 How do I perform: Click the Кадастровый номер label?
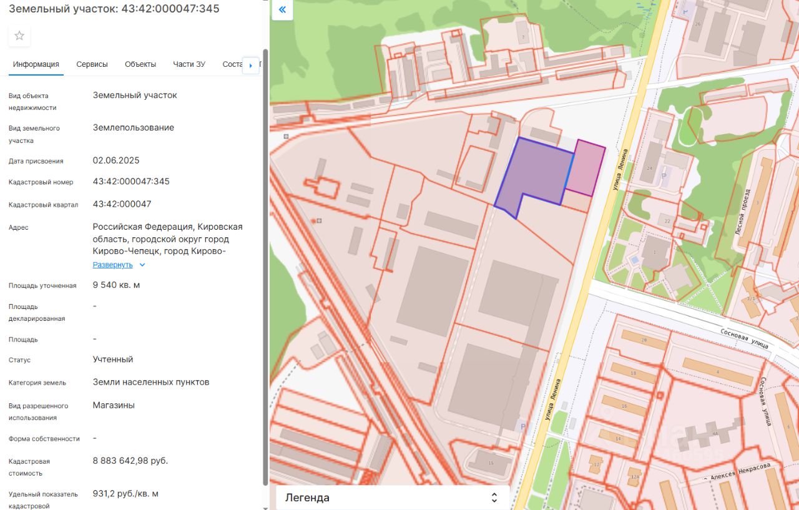coord(41,182)
